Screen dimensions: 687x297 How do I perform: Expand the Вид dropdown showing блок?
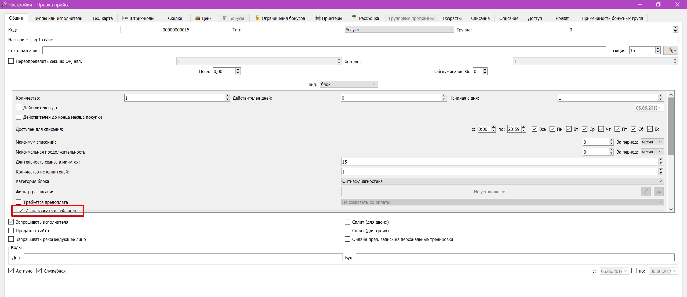tap(349, 84)
